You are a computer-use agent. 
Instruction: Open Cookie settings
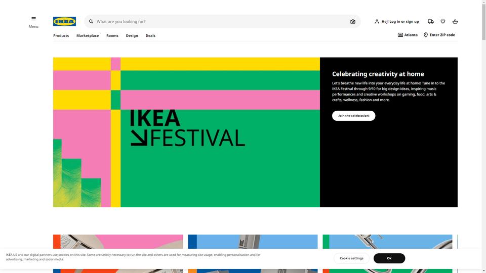(351, 258)
